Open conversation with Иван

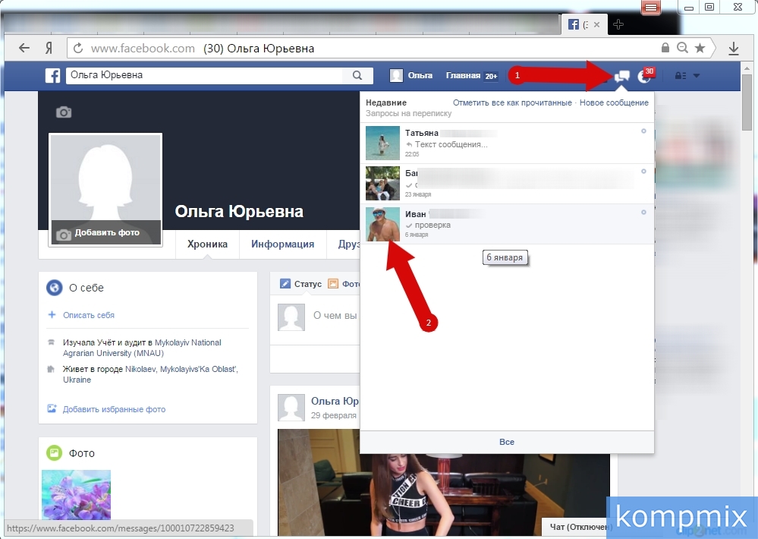click(507, 224)
